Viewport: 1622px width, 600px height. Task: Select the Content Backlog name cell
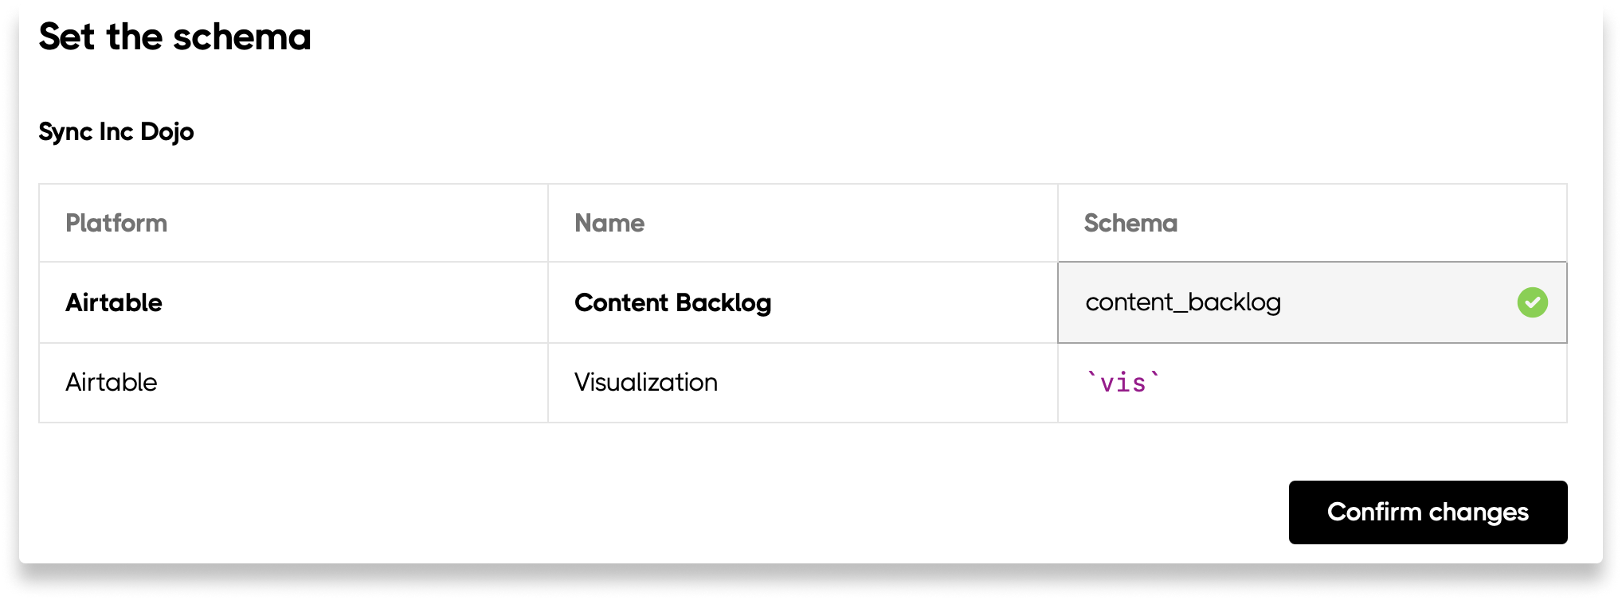[672, 302]
